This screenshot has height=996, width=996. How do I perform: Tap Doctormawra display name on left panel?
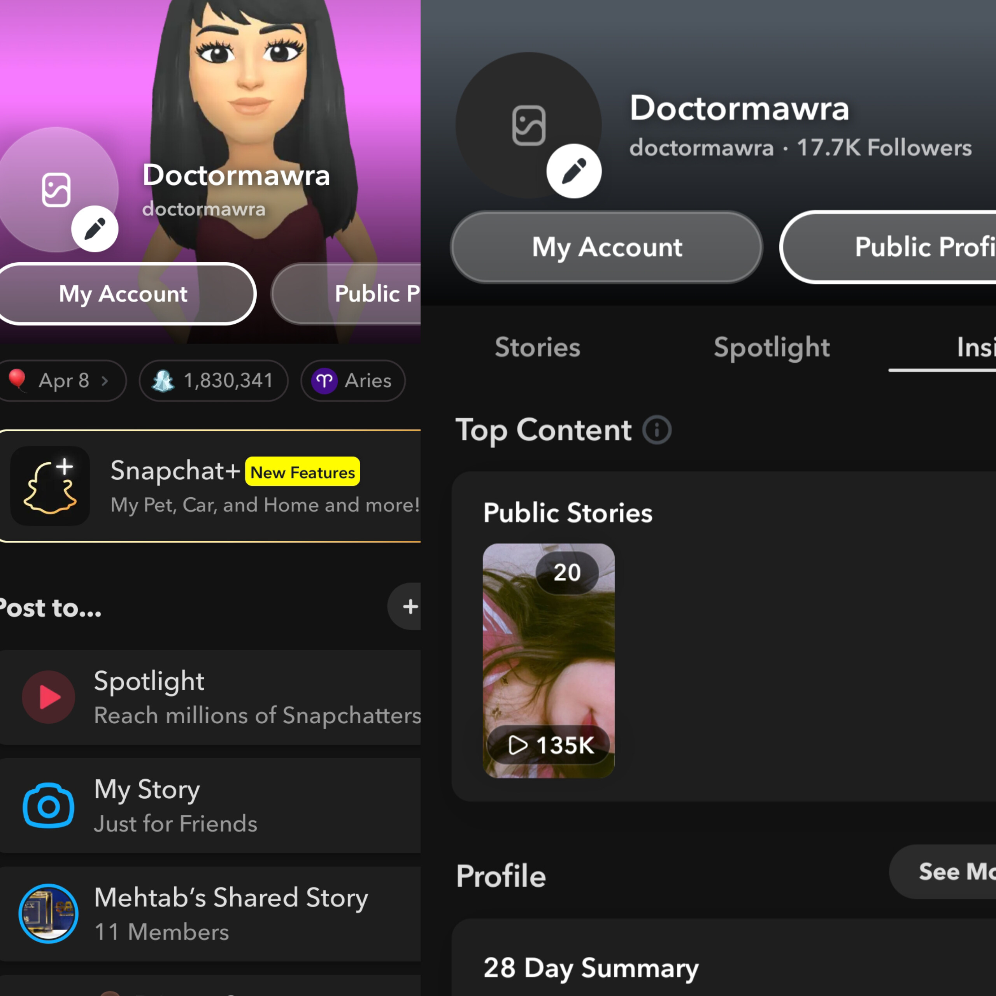pos(236,175)
